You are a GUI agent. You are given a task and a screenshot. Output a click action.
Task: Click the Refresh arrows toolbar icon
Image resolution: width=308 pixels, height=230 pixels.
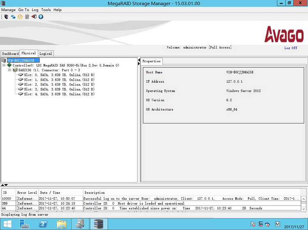[x=13, y=17]
